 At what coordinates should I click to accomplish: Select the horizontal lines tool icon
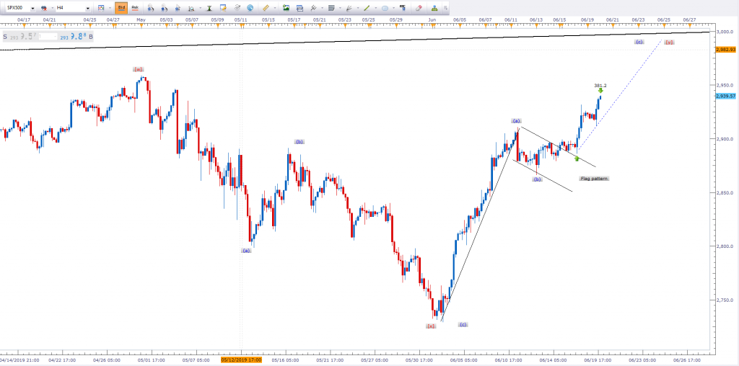click(x=331, y=8)
